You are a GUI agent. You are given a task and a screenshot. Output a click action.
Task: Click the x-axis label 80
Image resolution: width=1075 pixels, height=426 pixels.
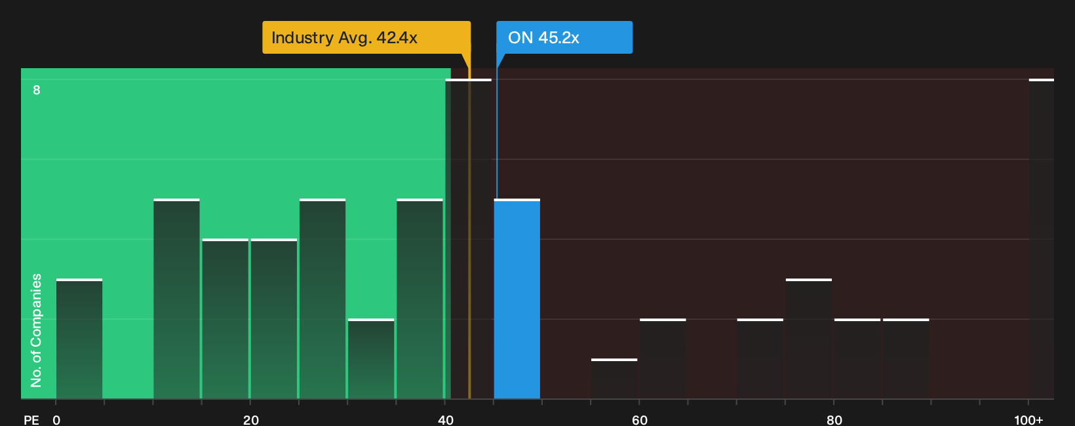[x=834, y=419]
